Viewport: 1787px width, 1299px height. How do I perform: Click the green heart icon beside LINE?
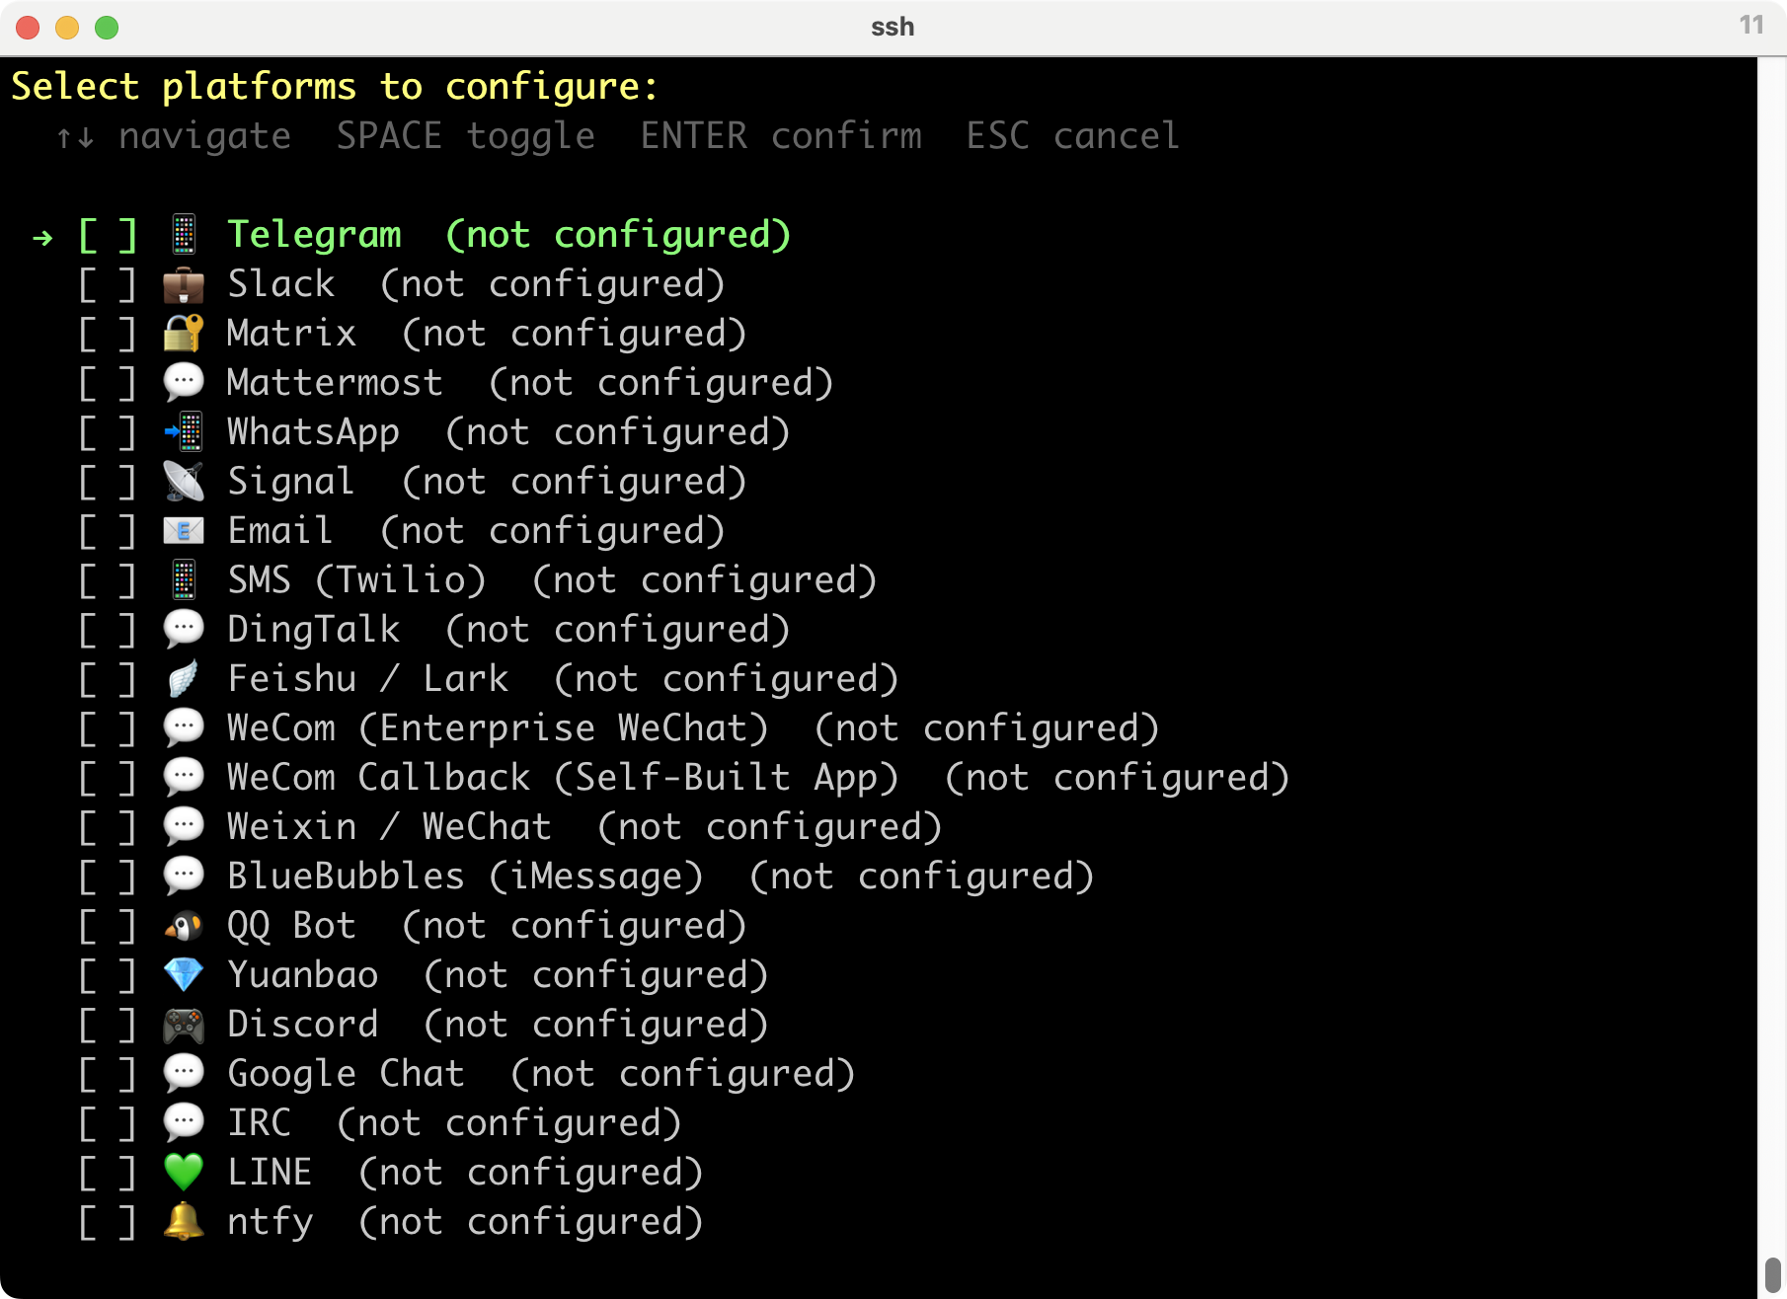click(184, 1173)
